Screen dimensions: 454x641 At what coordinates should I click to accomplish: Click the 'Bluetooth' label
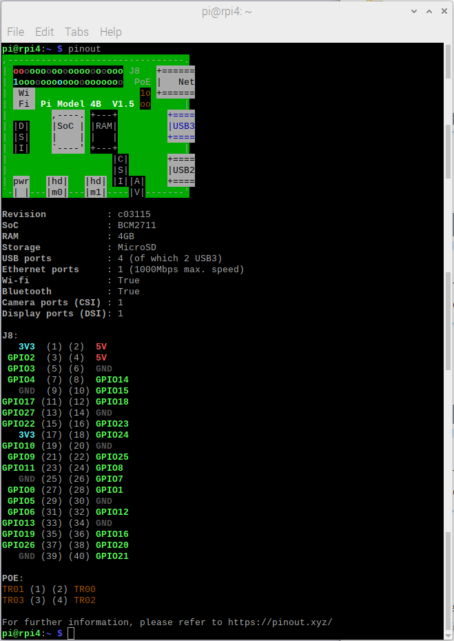click(27, 292)
